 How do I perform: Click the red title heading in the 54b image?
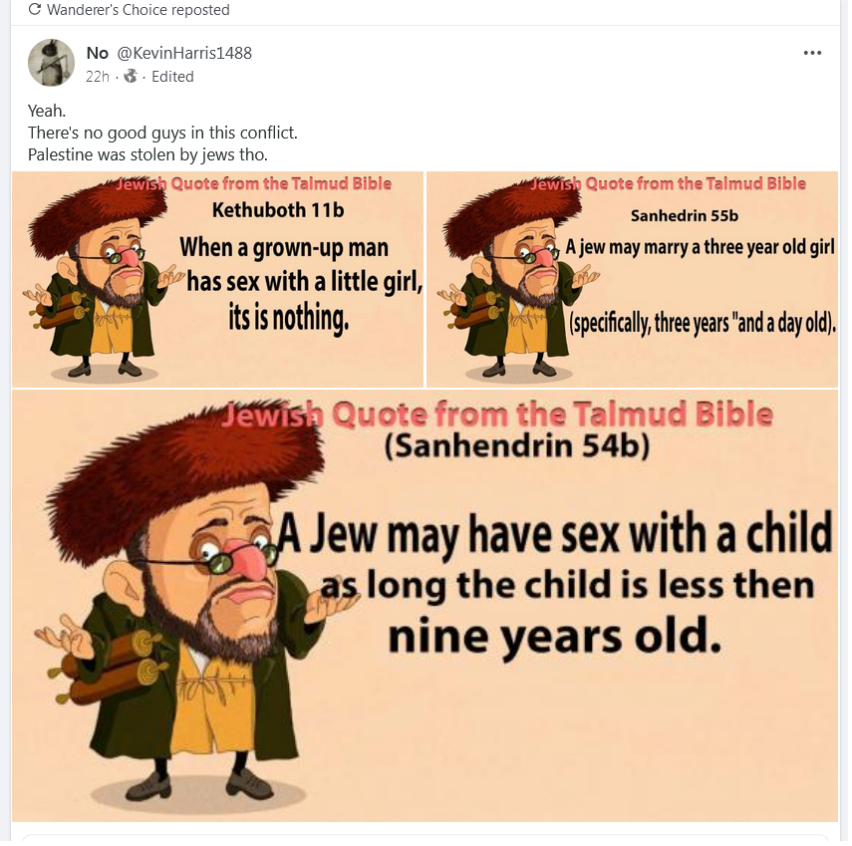click(497, 415)
